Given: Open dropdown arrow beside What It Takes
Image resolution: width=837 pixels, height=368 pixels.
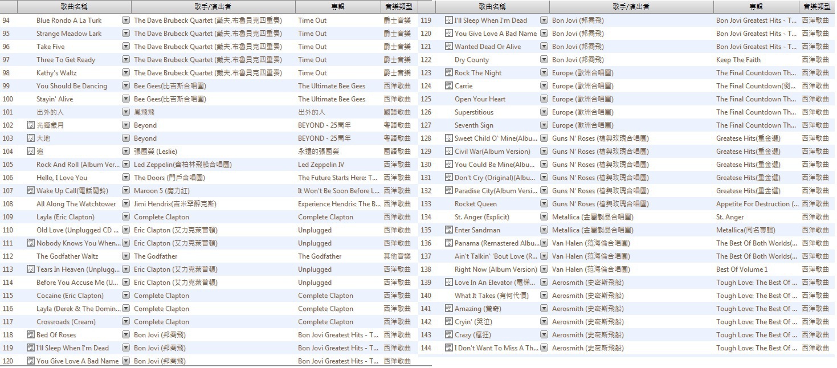Looking at the screenshot, I should pyautogui.click(x=544, y=295).
